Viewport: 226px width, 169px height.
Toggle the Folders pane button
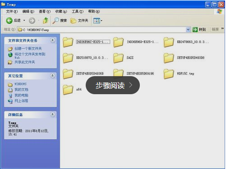pyautogui.click(x=79, y=21)
